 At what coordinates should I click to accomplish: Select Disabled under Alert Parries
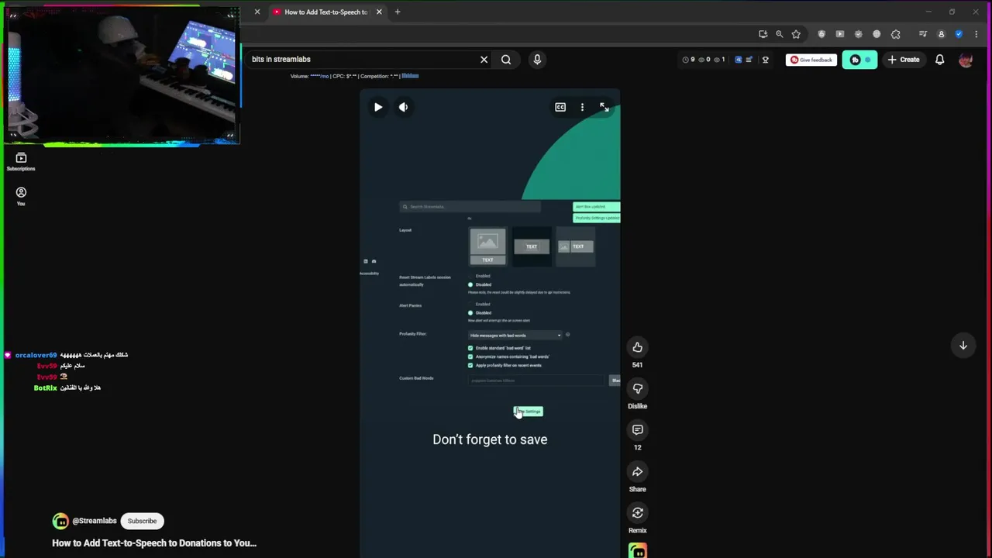click(470, 313)
